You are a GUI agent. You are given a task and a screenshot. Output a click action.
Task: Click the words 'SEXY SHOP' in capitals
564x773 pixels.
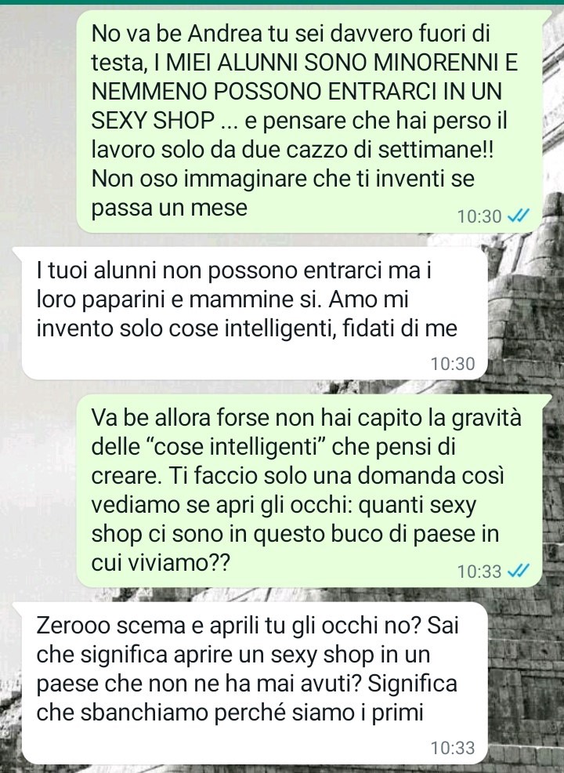click(153, 120)
